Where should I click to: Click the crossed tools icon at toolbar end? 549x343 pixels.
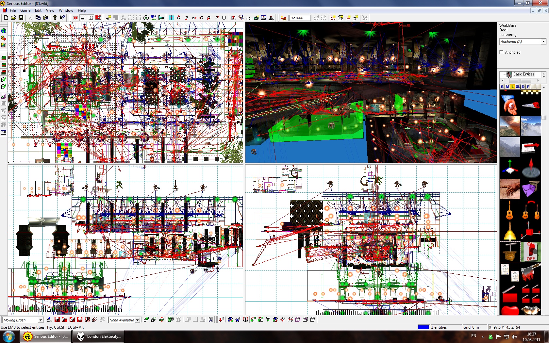click(365, 18)
